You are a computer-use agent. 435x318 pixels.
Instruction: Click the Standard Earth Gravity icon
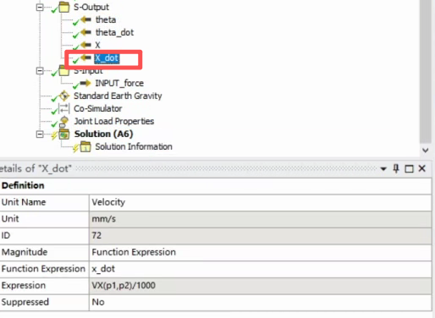(x=64, y=96)
